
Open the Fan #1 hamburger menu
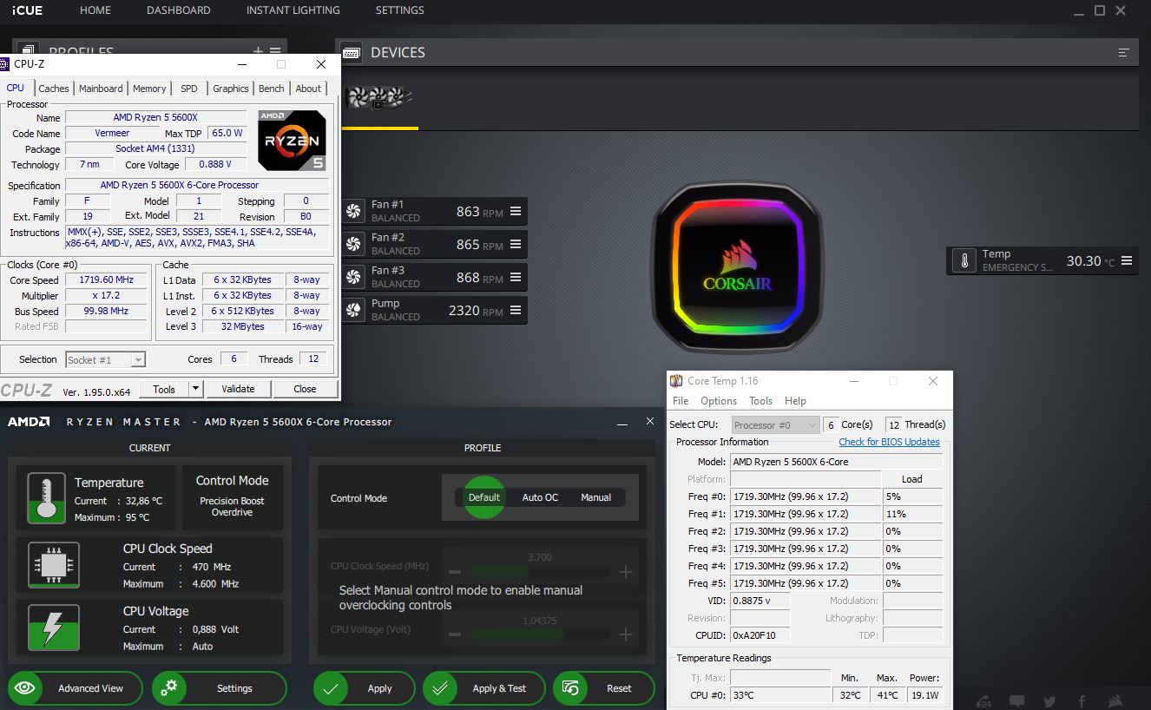pos(516,212)
